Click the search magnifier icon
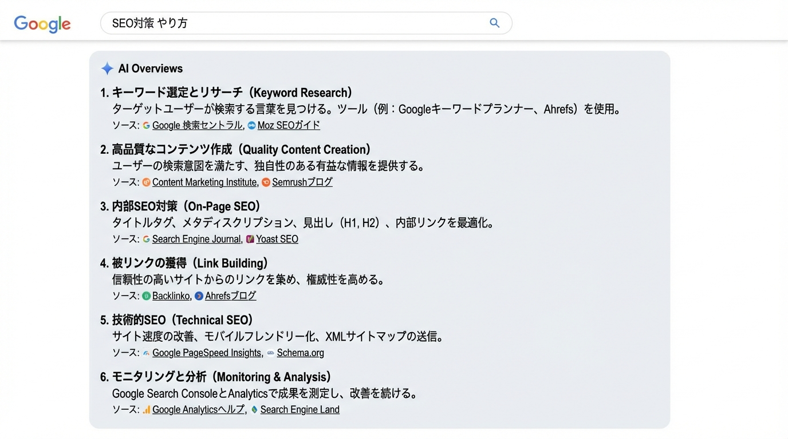The image size is (788, 439). (x=494, y=22)
